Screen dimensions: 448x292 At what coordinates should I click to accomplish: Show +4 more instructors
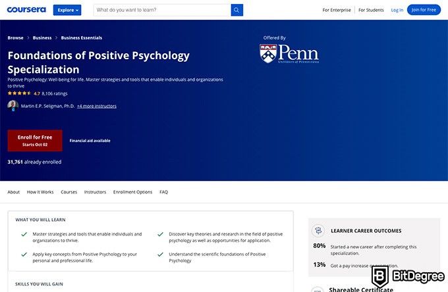click(x=97, y=106)
